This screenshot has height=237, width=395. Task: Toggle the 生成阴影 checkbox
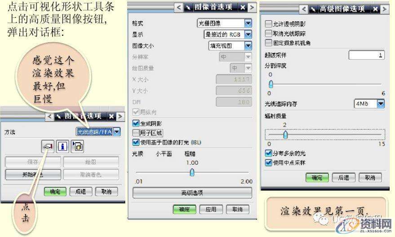click(136, 123)
